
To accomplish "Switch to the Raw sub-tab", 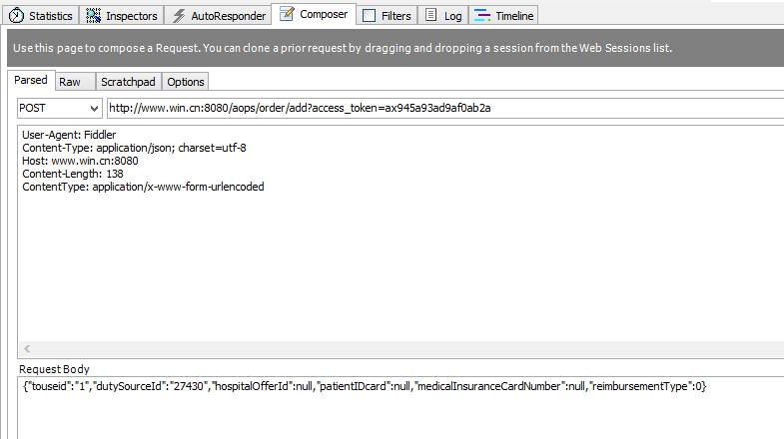I will tap(75, 82).
